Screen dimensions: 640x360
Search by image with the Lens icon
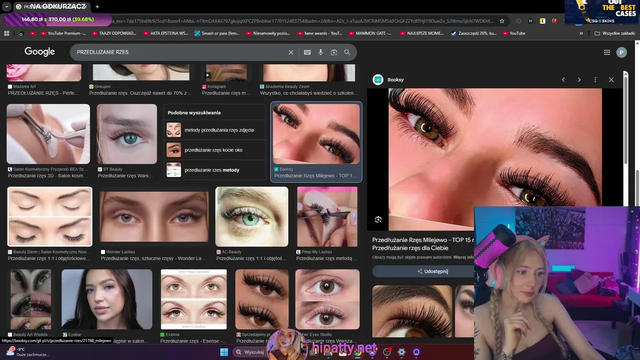(333, 52)
